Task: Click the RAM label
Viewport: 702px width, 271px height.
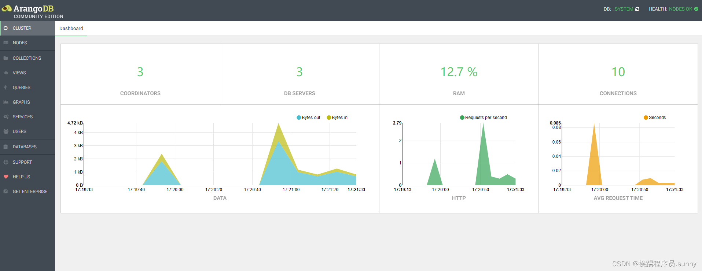Action: 459,93
